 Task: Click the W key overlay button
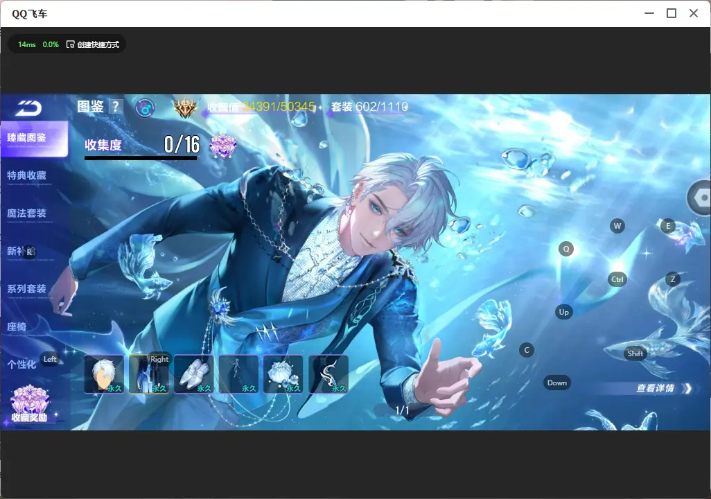[617, 226]
